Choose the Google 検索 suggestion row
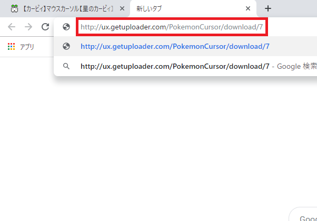Screen dimensions: 317x221 point(185,66)
